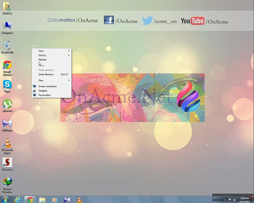254x203 pixels.
Task: Show hidden system tray icons
Action: (x=225, y=200)
